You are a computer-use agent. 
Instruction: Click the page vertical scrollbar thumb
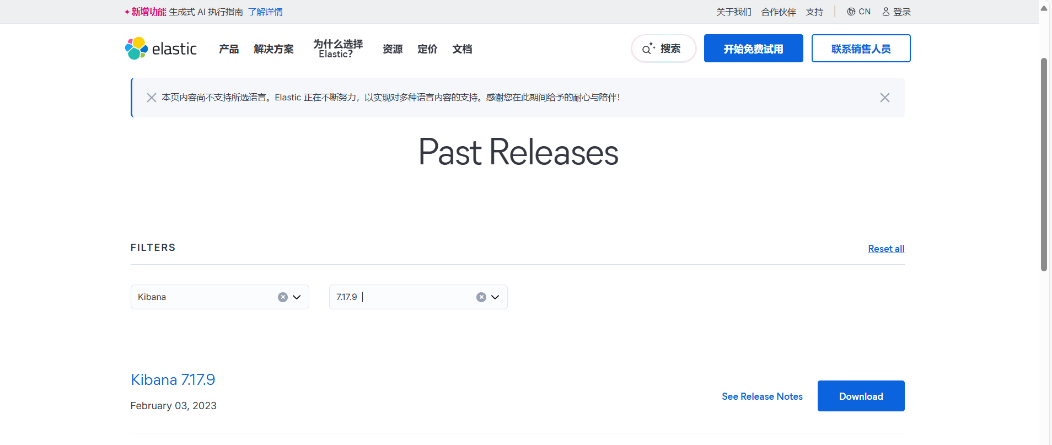coord(1044,164)
